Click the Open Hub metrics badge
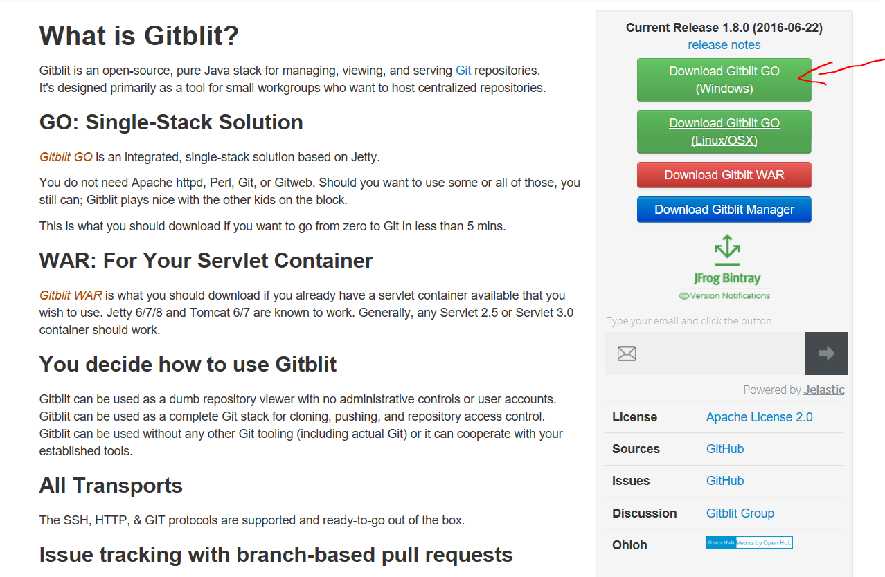Screen dimensions: 885x577 click(749, 542)
